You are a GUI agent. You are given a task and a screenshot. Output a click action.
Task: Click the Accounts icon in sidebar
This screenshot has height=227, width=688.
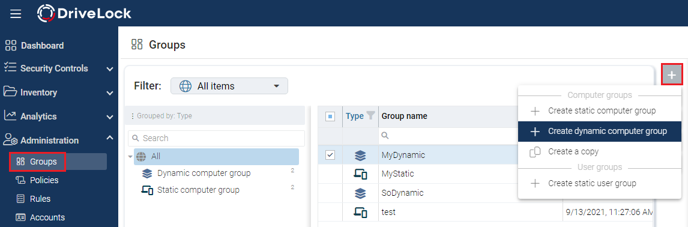pyautogui.click(x=20, y=217)
